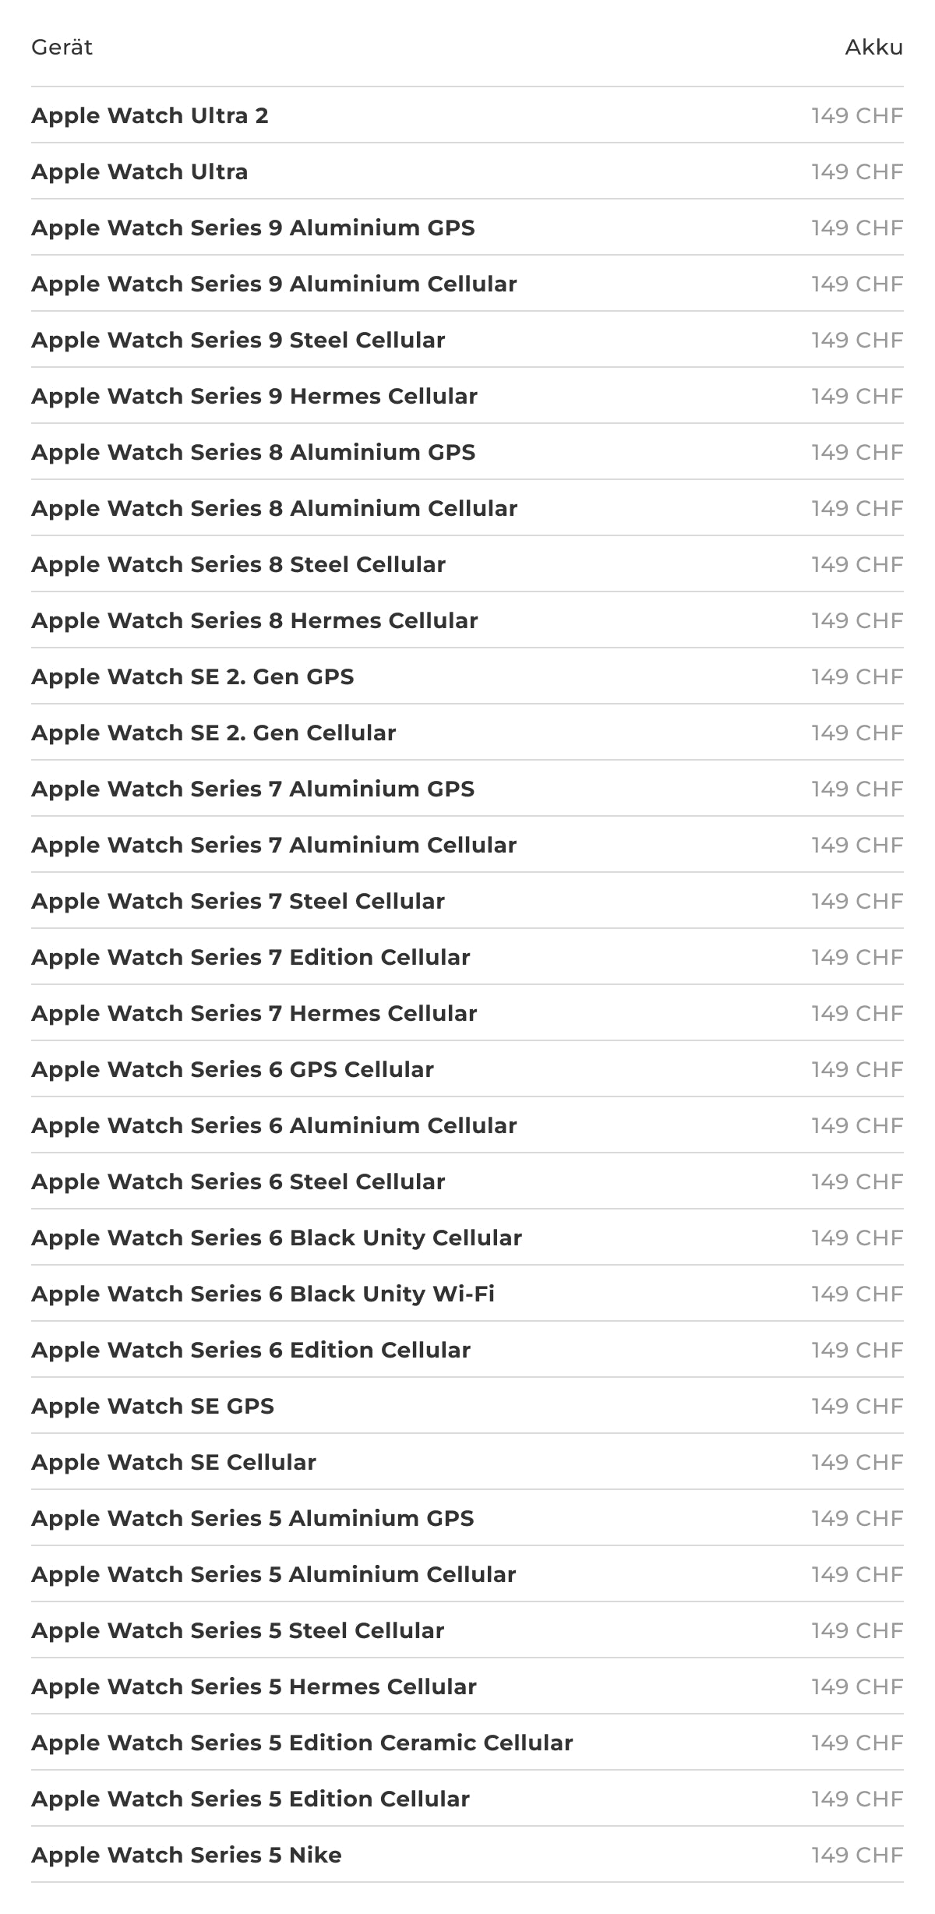Select Apple Watch Series 5 Edition Ceramic Cellular
Screen dimensions: 935x1914
302,1743
